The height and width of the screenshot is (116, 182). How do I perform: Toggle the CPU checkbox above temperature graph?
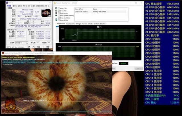[x=98, y=27]
